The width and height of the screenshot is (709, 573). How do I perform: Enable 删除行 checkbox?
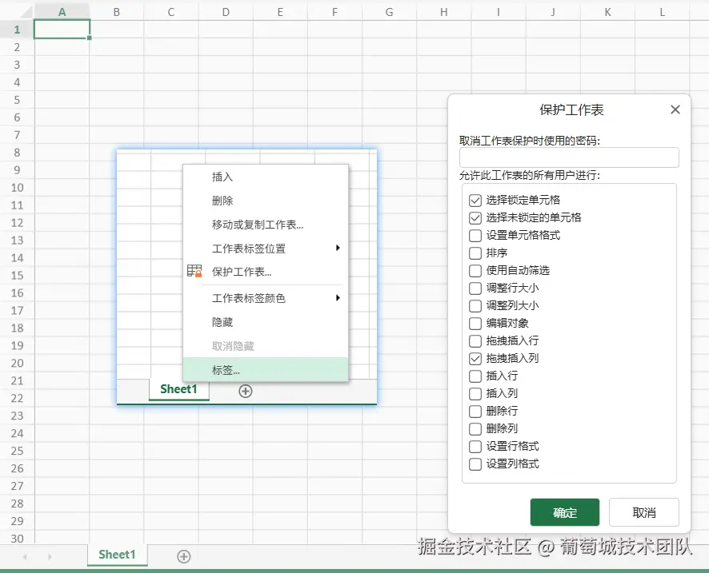(x=475, y=411)
